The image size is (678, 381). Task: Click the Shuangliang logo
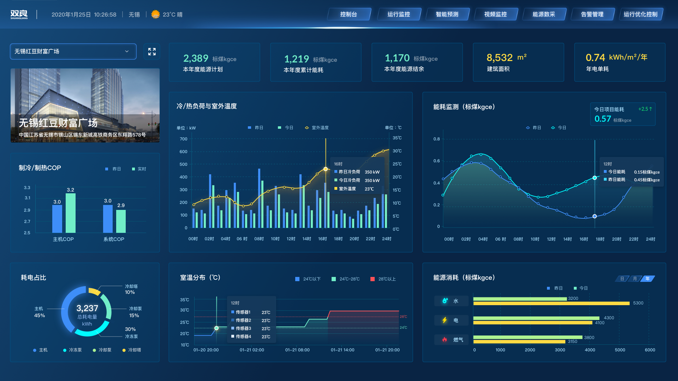click(x=19, y=14)
